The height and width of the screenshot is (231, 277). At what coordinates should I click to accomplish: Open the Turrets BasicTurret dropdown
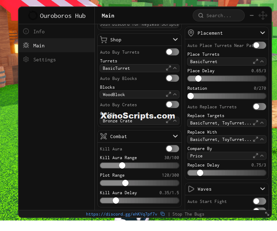point(140,68)
